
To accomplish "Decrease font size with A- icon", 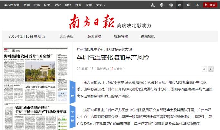I will (204, 69).
